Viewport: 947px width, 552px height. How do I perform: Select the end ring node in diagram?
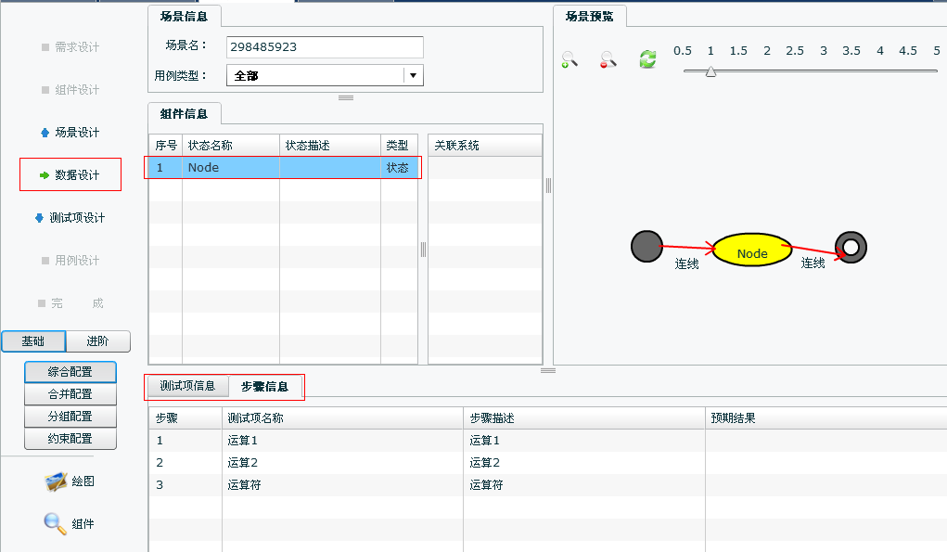(850, 247)
